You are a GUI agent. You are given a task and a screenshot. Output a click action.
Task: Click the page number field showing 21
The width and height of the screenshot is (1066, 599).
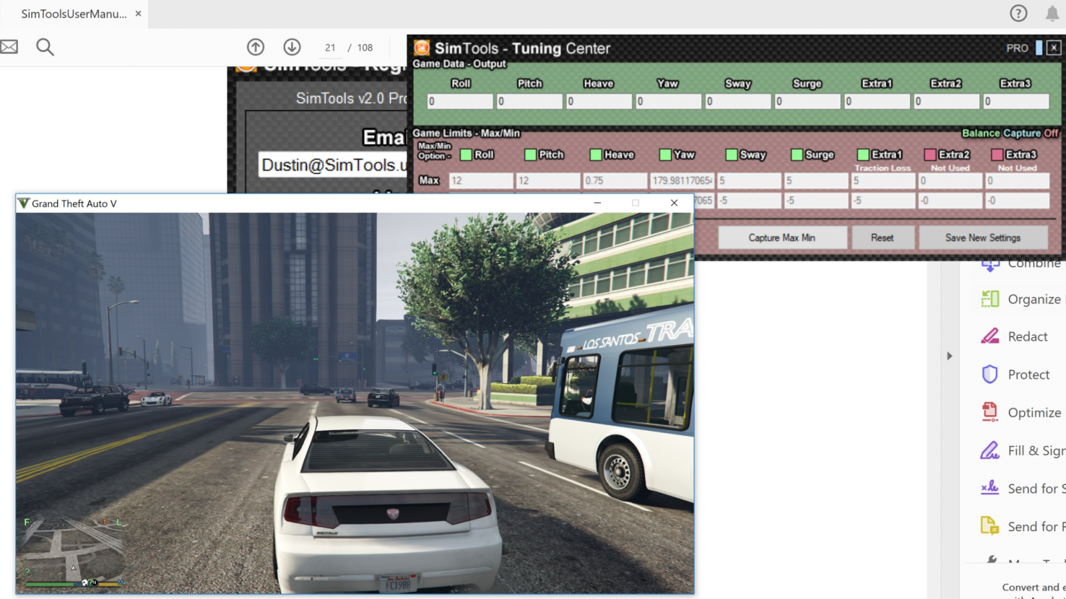pyautogui.click(x=330, y=47)
